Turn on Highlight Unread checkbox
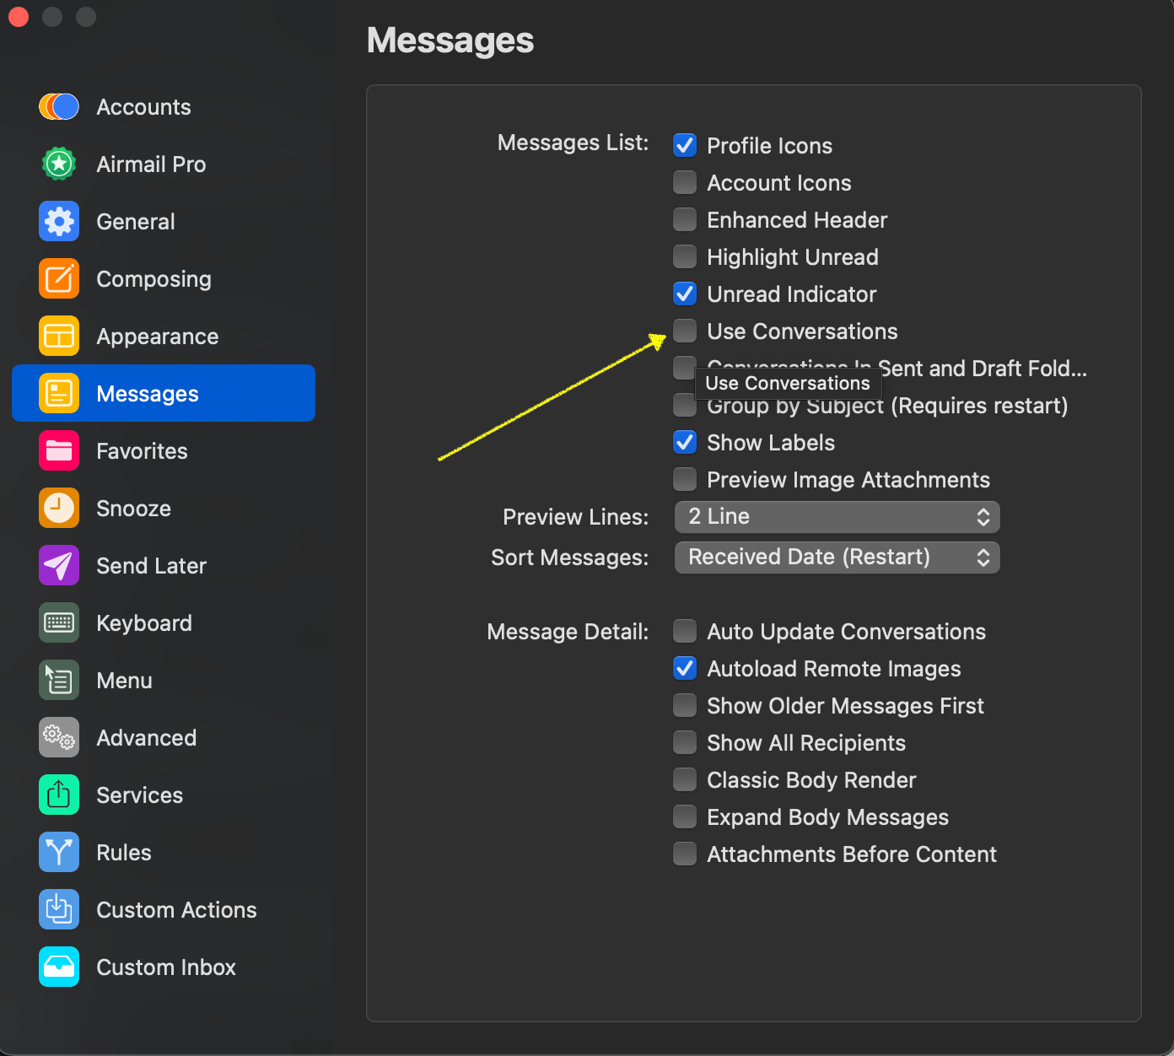 [685, 257]
